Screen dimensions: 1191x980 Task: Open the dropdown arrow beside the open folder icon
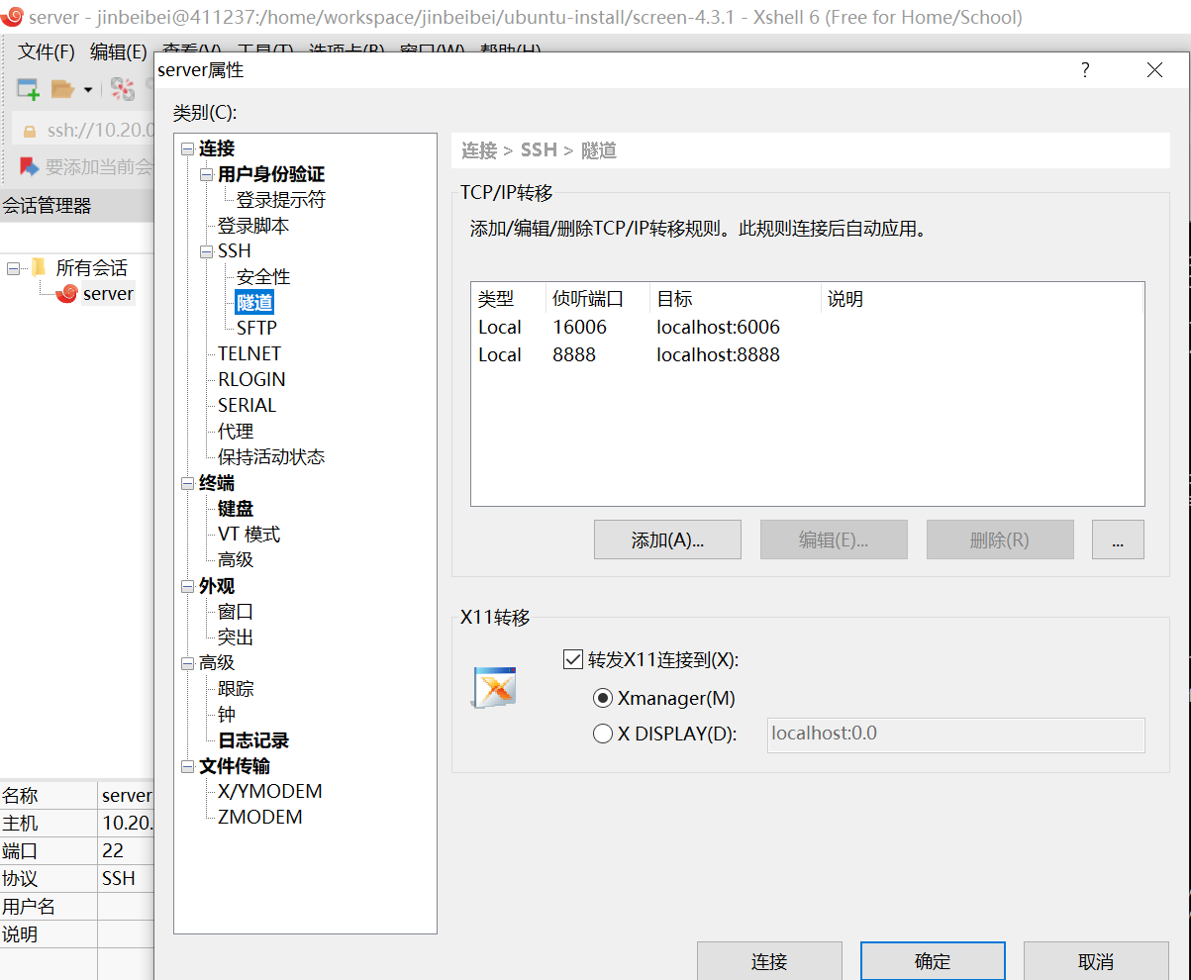(x=87, y=90)
